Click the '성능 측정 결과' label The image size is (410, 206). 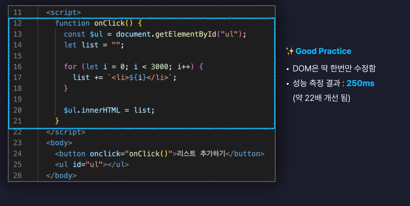[x=317, y=83]
